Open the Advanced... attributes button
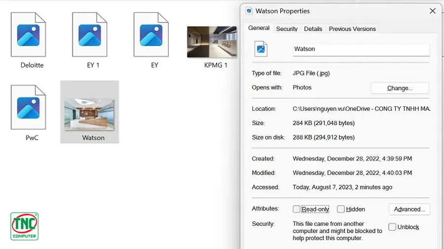The width and height of the screenshot is (444, 249). pyautogui.click(x=409, y=209)
